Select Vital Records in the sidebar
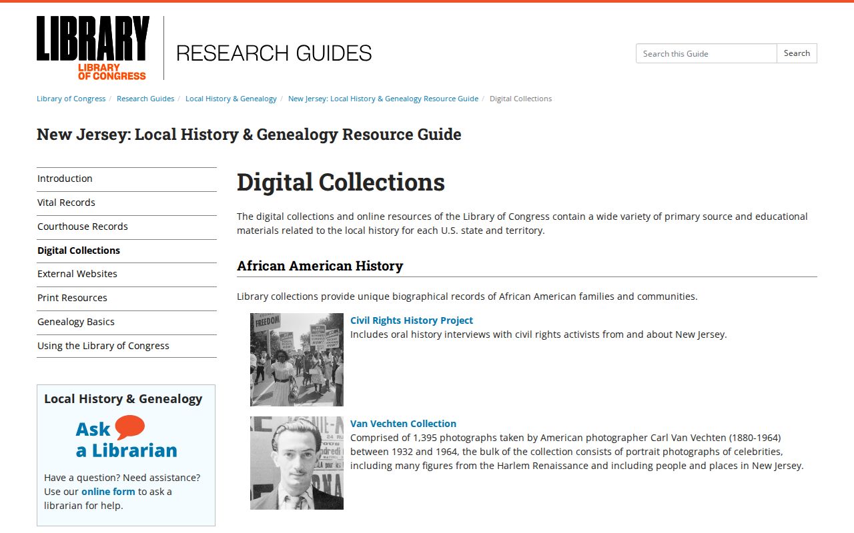The width and height of the screenshot is (854, 533). click(127, 203)
